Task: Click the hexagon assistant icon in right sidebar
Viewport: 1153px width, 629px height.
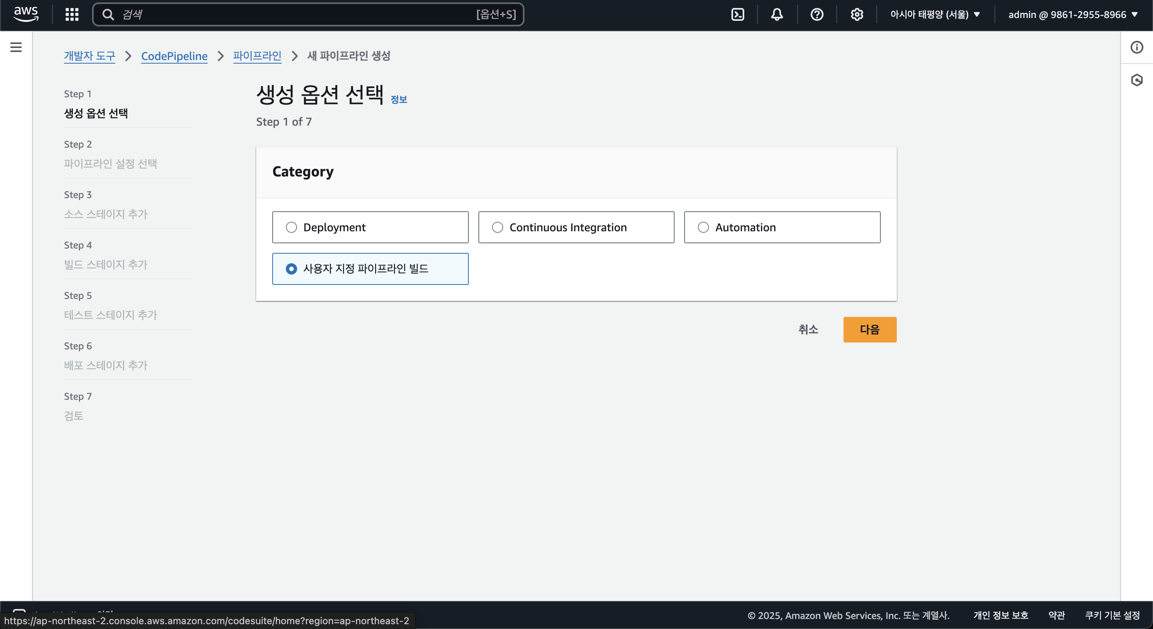Action: click(x=1137, y=80)
